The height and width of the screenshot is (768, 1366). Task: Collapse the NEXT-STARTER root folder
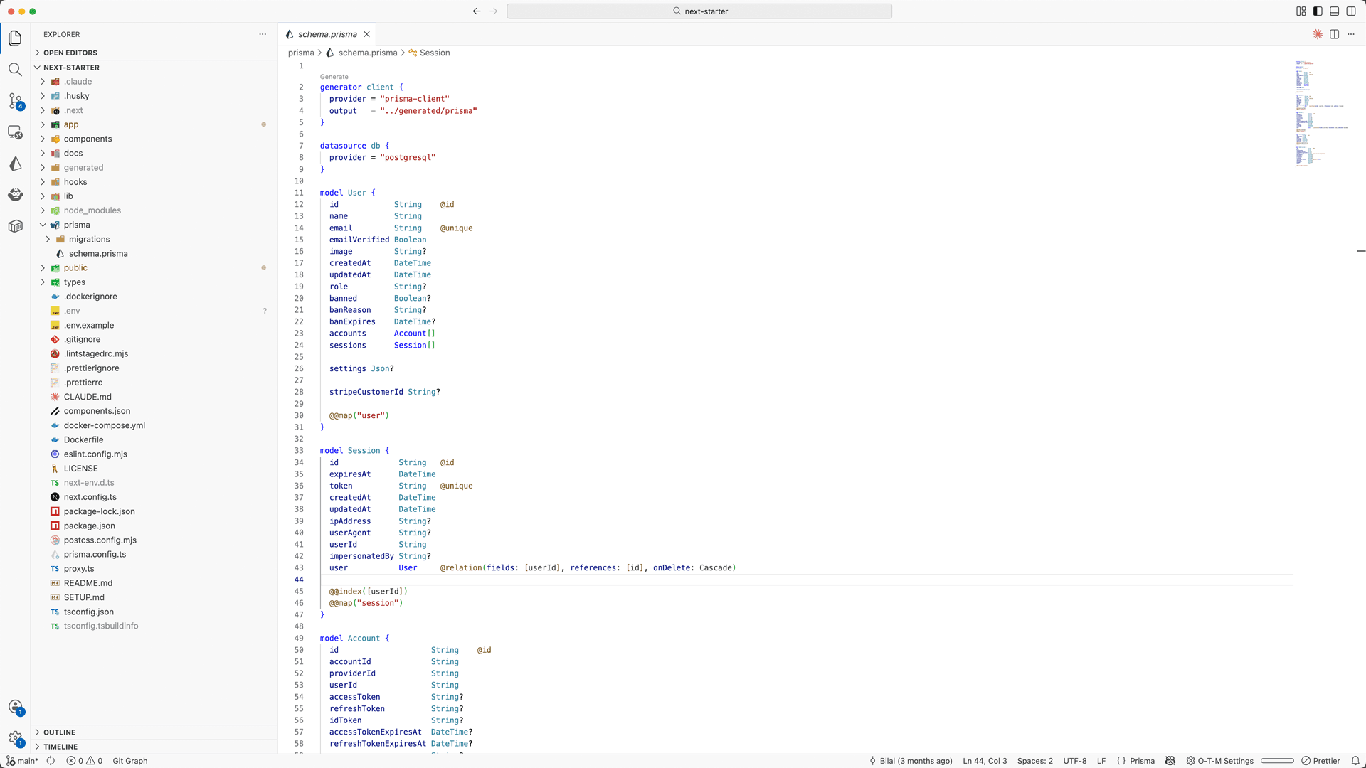click(x=71, y=68)
